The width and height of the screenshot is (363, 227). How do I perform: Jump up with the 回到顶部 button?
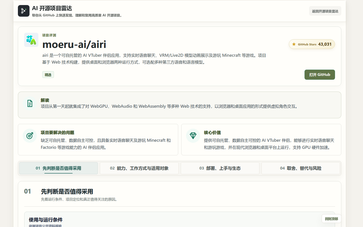pos(331,219)
